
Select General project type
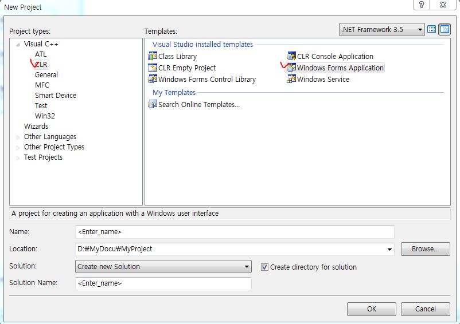(x=46, y=74)
